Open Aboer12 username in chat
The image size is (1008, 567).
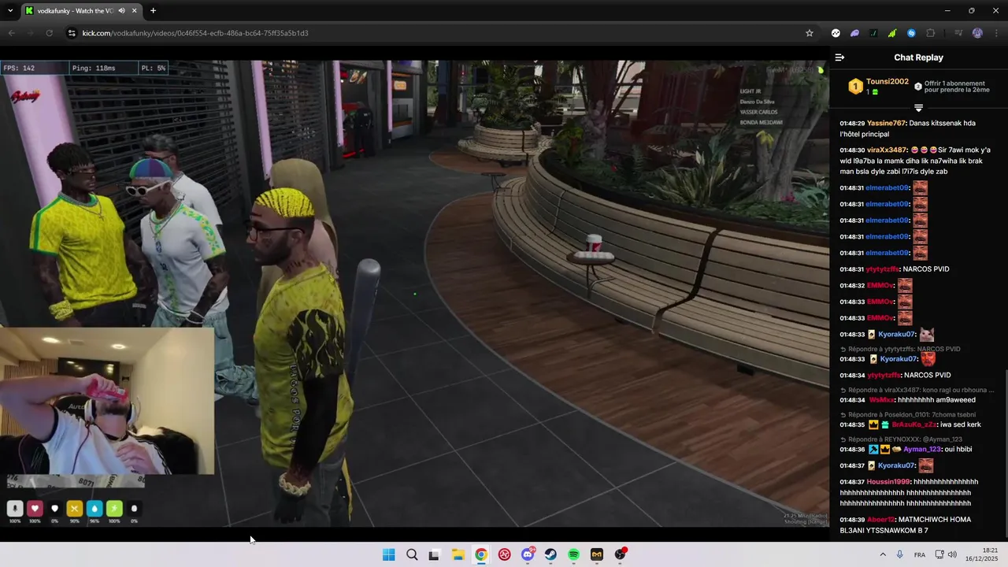coord(880,520)
